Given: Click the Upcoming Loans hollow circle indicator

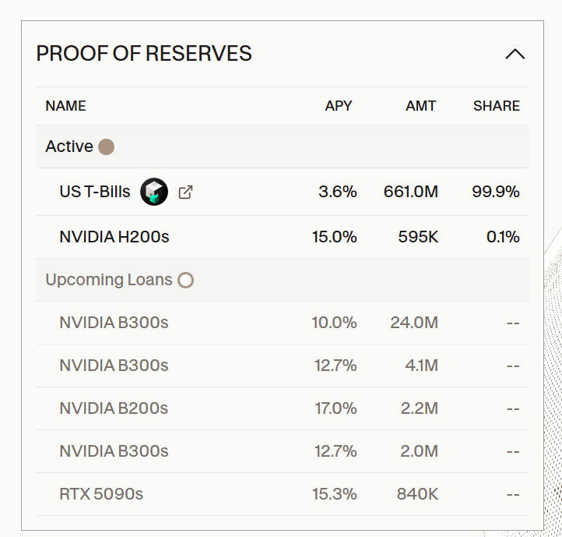Looking at the screenshot, I should coord(185,280).
